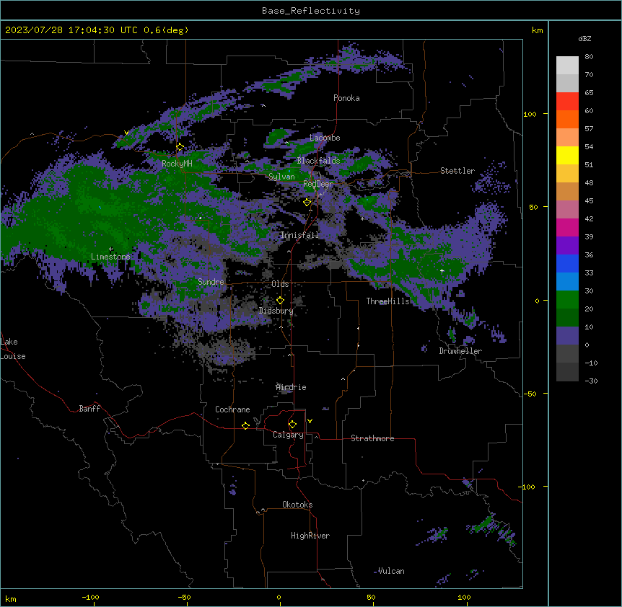The height and width of the screenshot is (607, 622).
Task: Click the yellow diamond marker under Cochrane
Action: click(245, 425)
